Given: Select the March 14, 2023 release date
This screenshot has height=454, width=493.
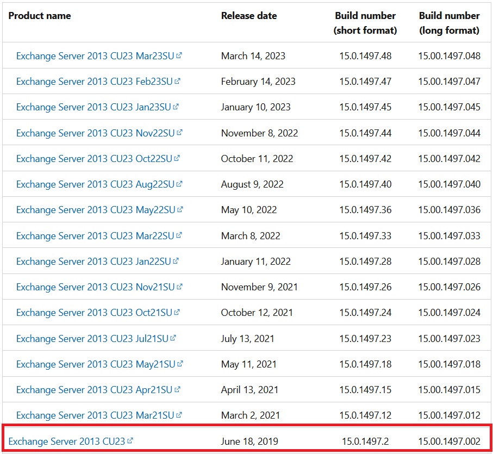Looking at the screenshot, I should (x=253, y=56).
